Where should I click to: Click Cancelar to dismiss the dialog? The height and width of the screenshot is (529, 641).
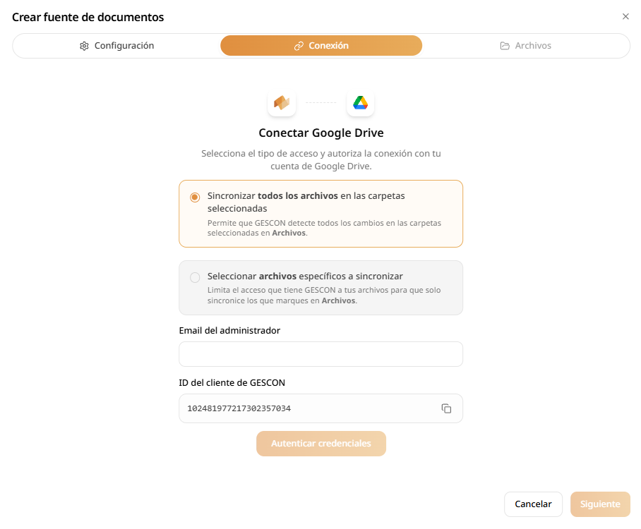(x=533, y=504)
